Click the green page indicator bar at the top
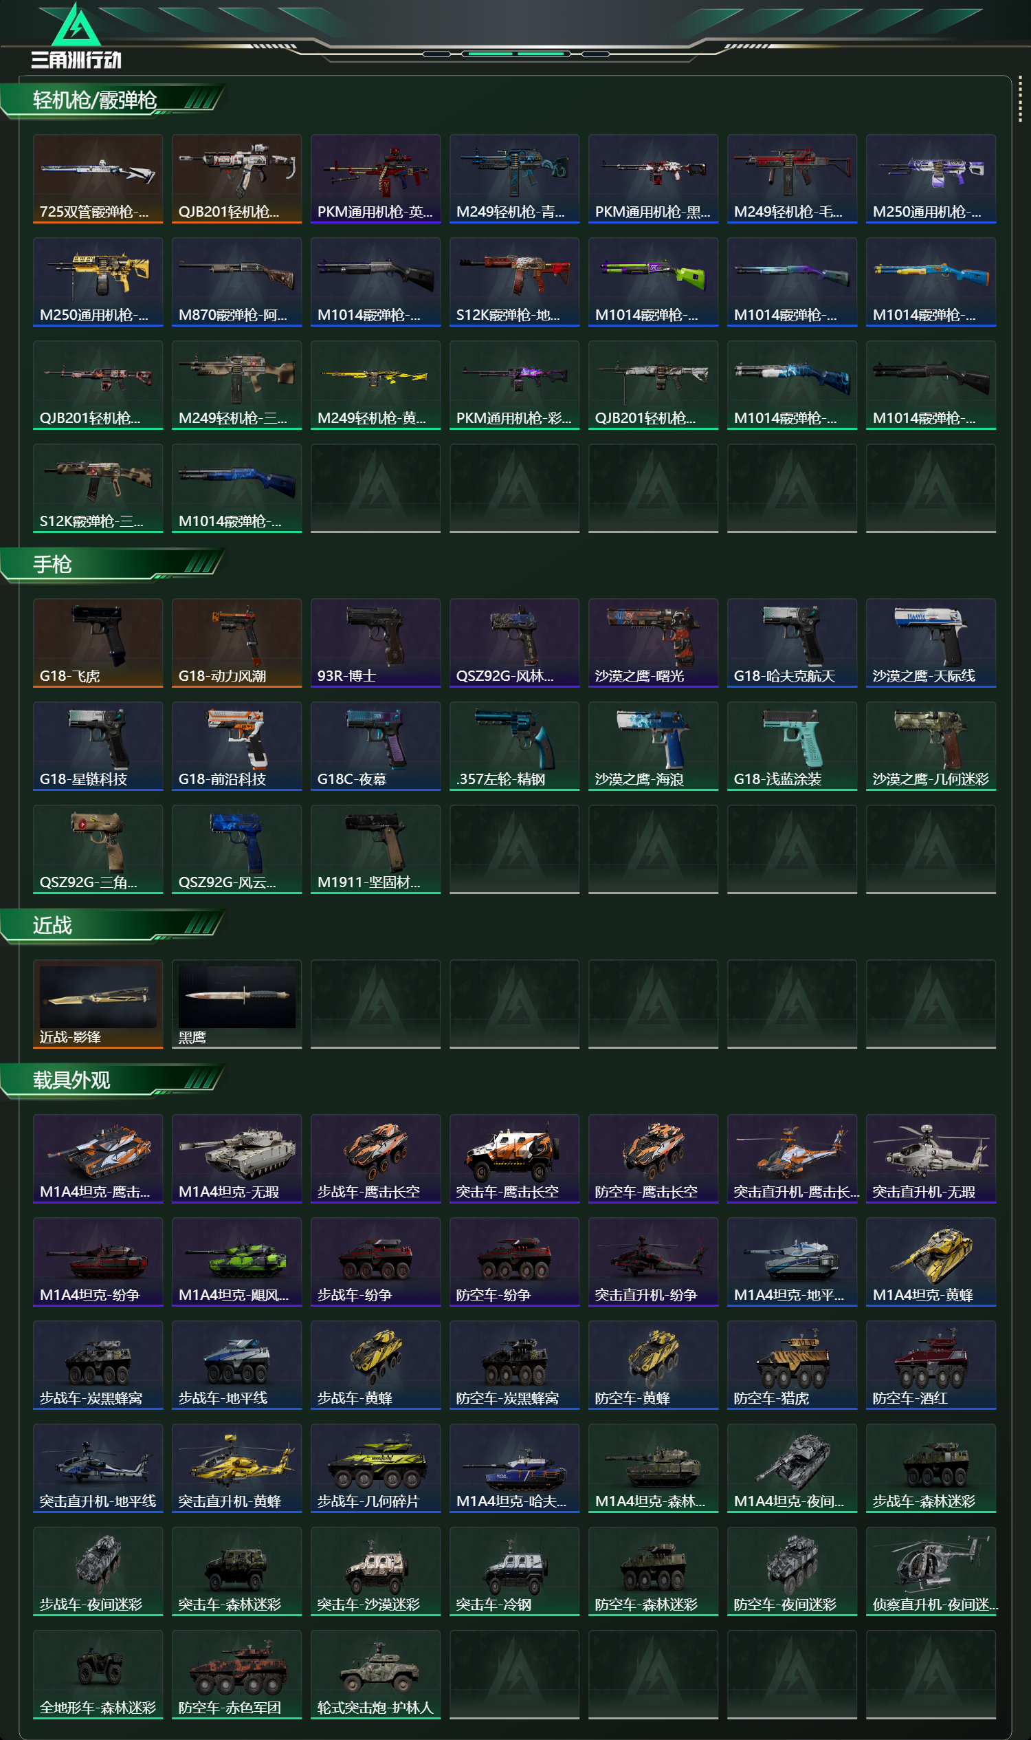Screen dimensions: 1031x1740 (516, 54)
